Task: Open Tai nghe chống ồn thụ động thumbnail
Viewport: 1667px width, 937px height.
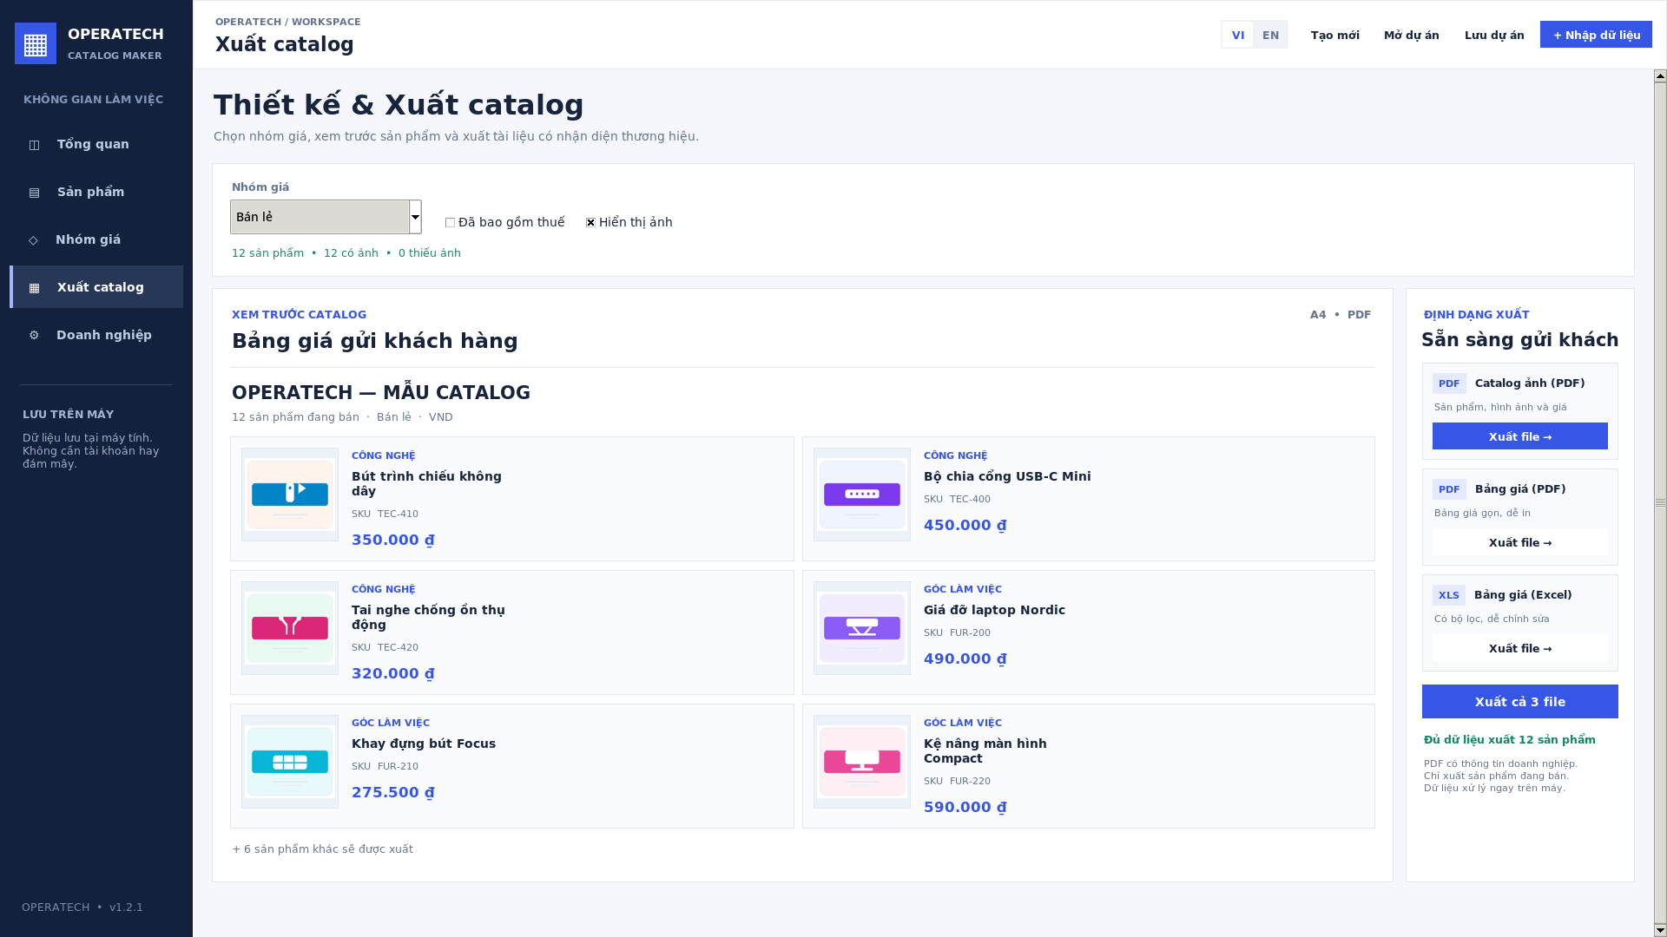Action: coord(290,628)
